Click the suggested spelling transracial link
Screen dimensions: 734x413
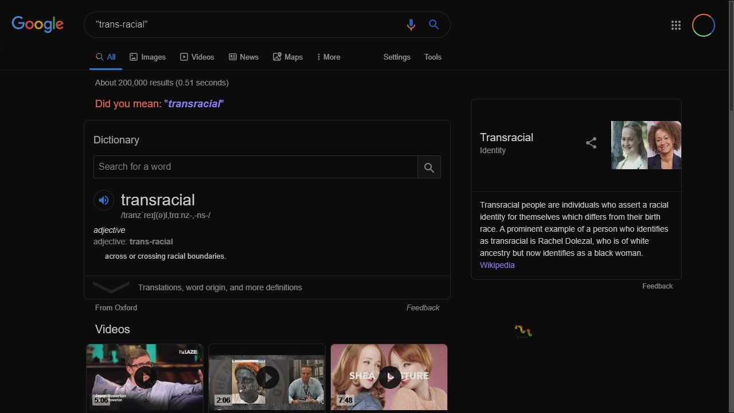click(194, 104)
